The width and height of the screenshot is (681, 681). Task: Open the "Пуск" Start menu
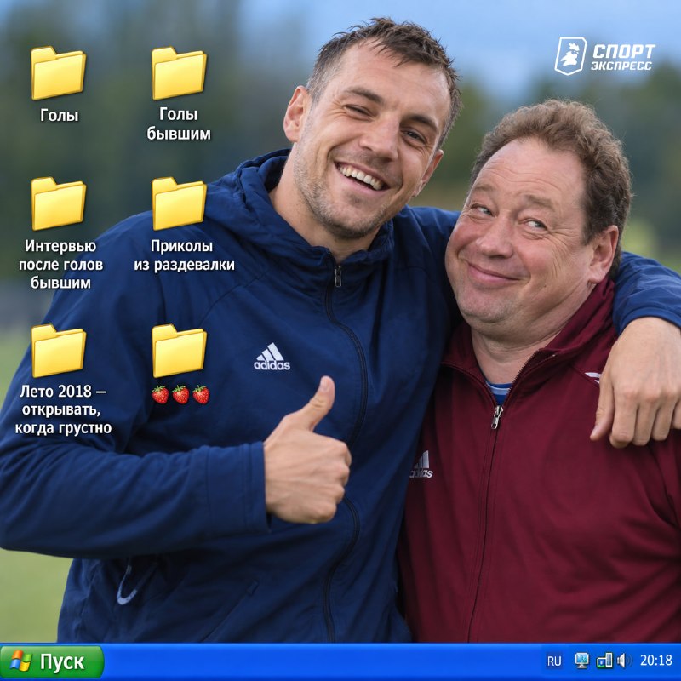(52, 662)
